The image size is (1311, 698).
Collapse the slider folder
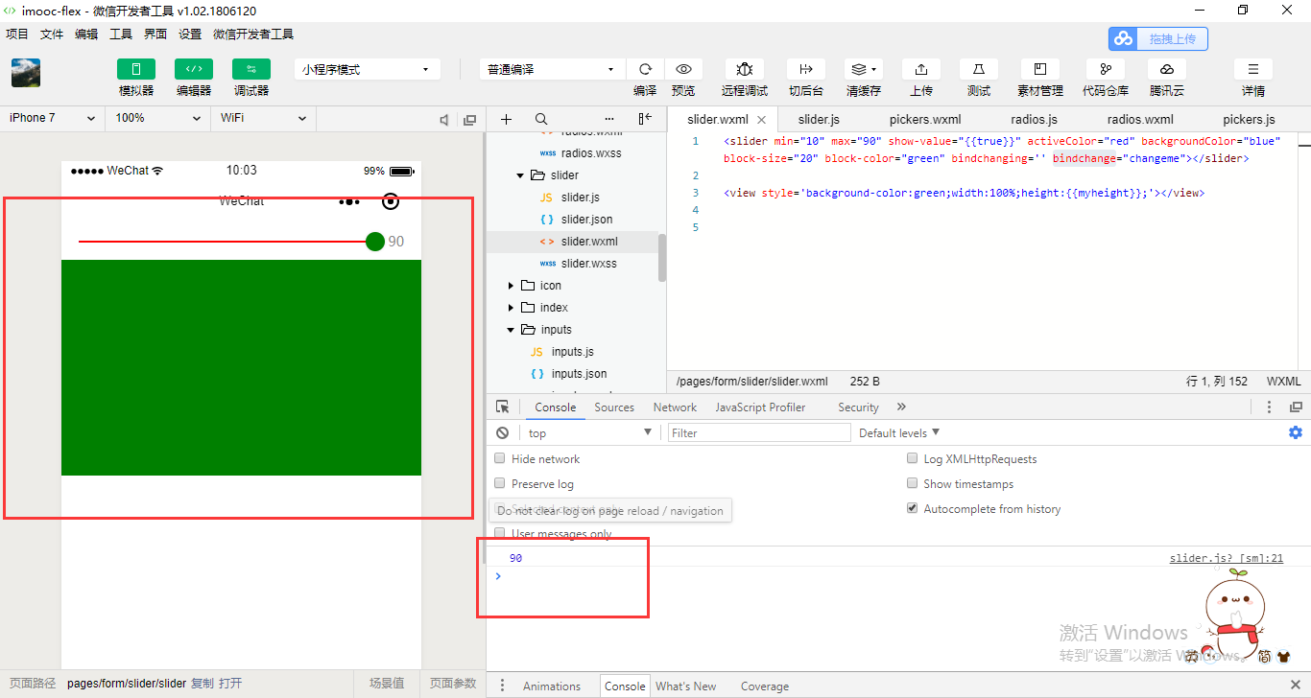click(521, 175)
